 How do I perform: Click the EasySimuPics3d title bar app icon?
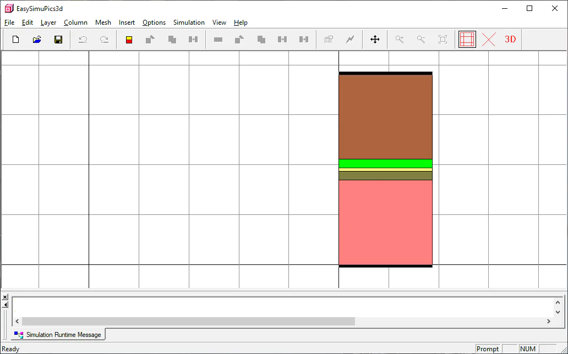tap(9, 8)
